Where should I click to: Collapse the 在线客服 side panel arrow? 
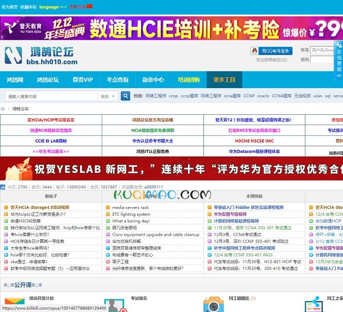(x=339, y=76)
